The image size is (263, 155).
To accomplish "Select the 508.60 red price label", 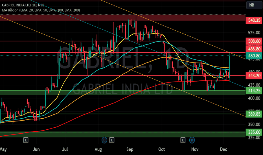I will pos(254,41).
